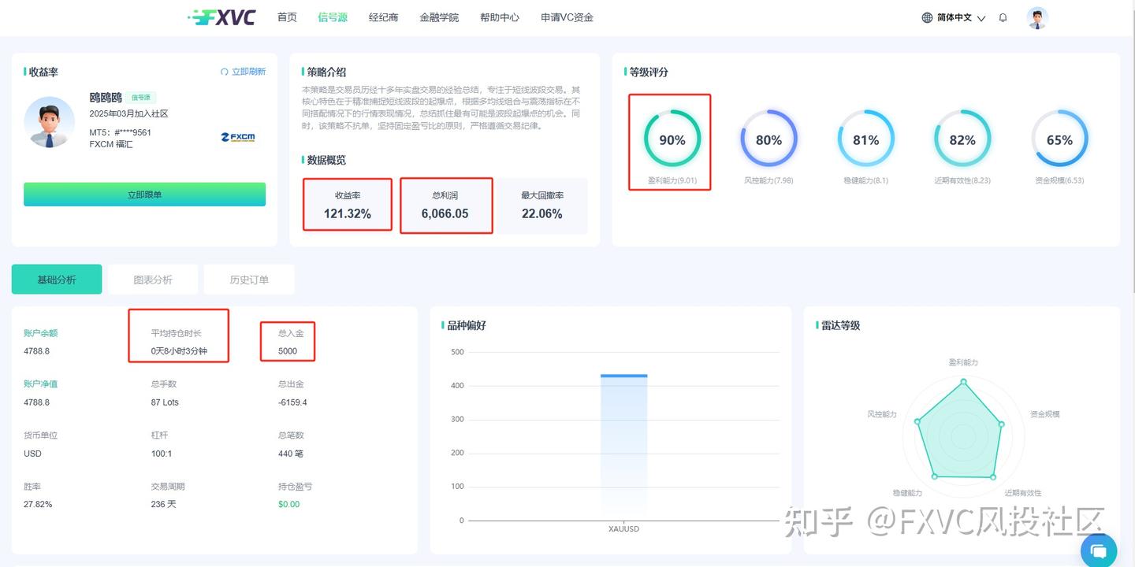Select the 基础分析 tab
This screenshot has width=1135, height=567.
[57, 280]
